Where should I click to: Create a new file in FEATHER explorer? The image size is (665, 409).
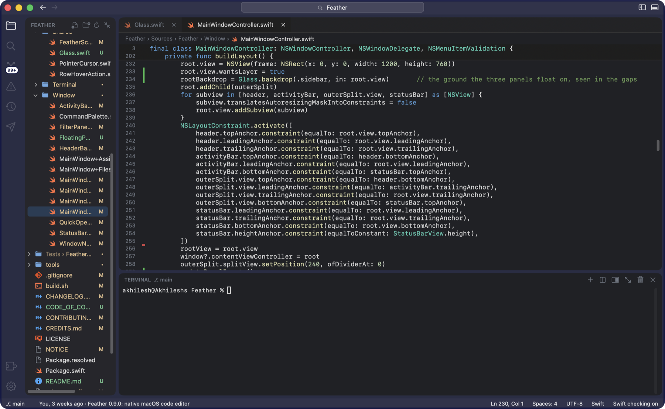click(75, 25)
